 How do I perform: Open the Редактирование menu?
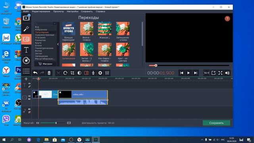(41, 12)
